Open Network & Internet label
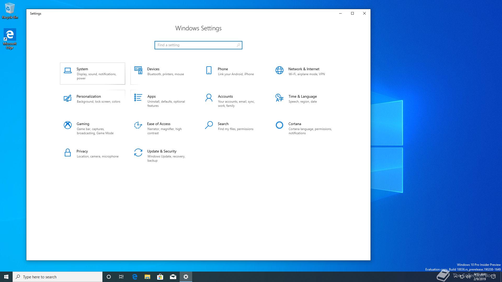This screenshot has width=502, height=282. (x=304, y=69)
